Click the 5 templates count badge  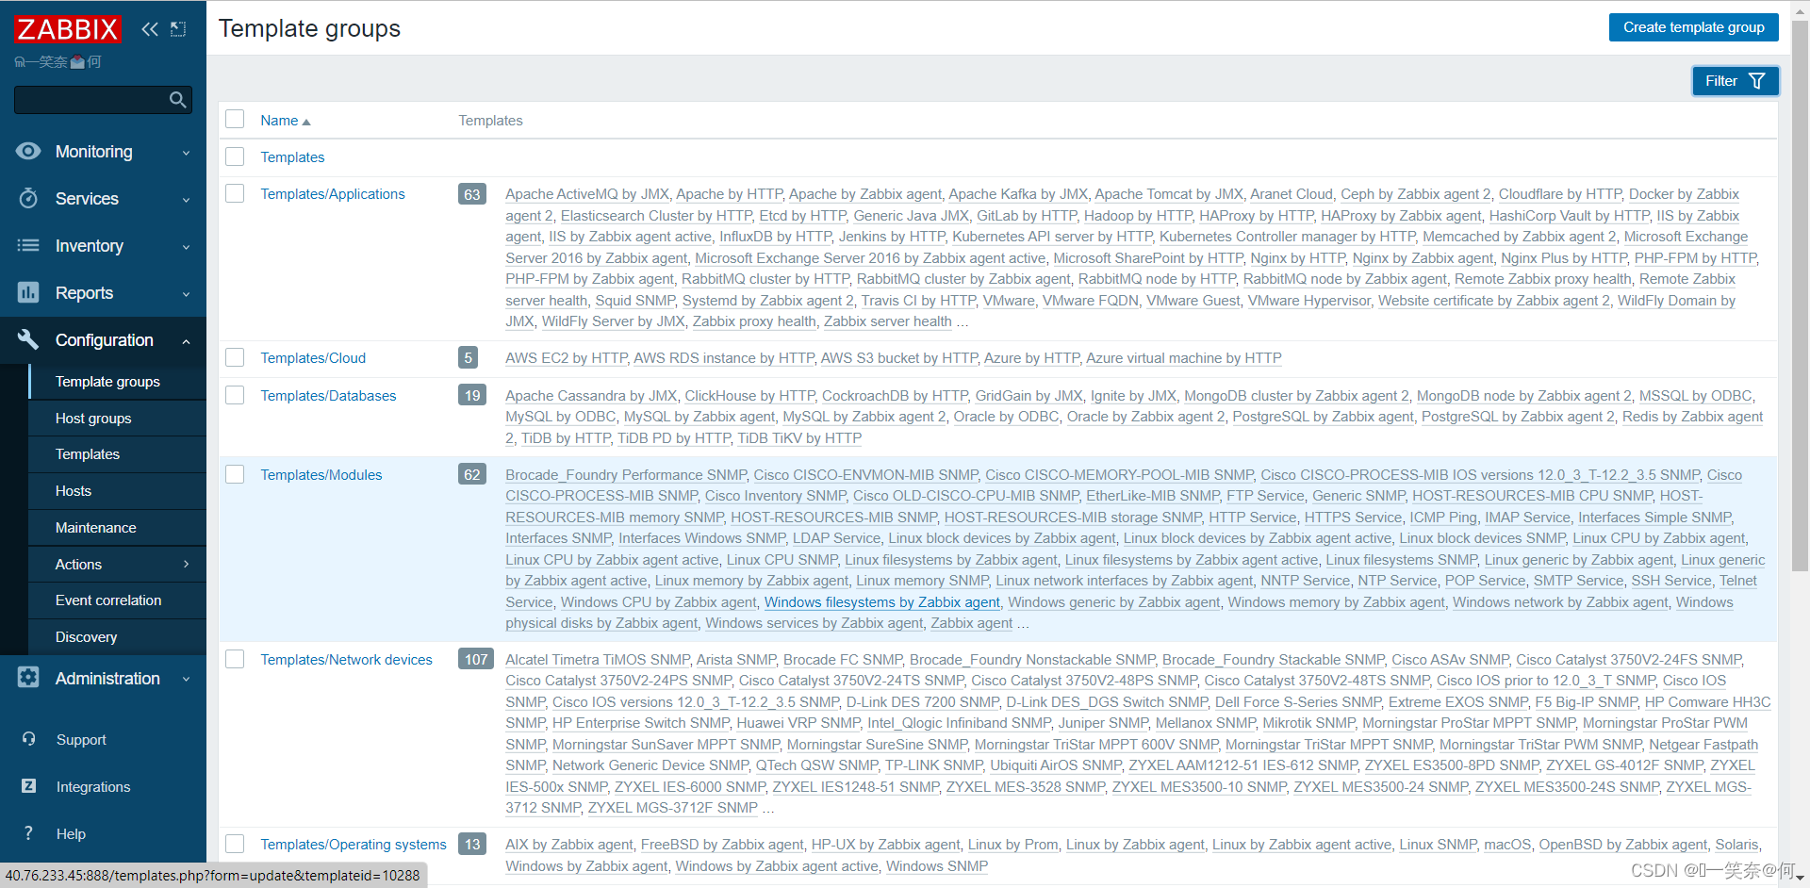point(468,357)
